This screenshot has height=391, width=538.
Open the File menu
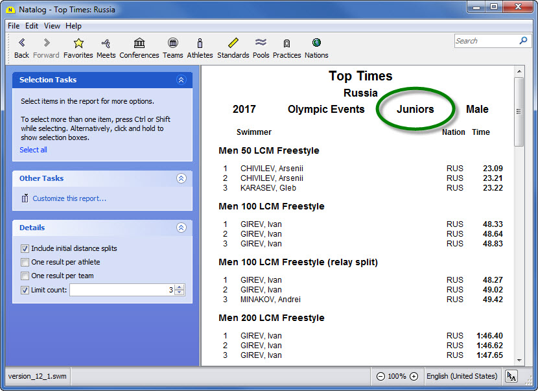pos(14,26)
